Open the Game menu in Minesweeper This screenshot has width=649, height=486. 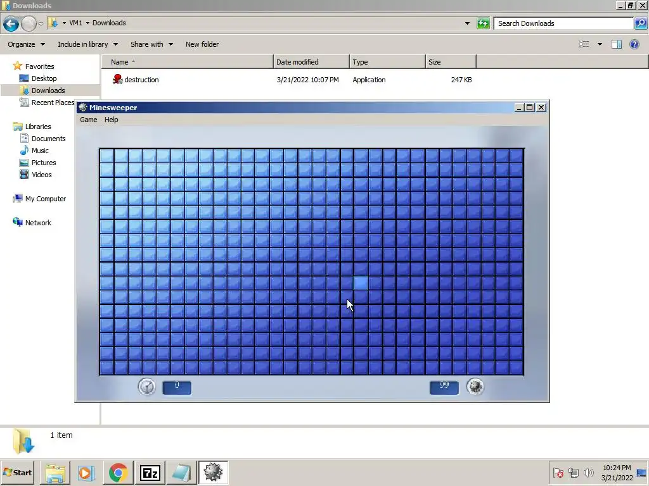[89, 120]
